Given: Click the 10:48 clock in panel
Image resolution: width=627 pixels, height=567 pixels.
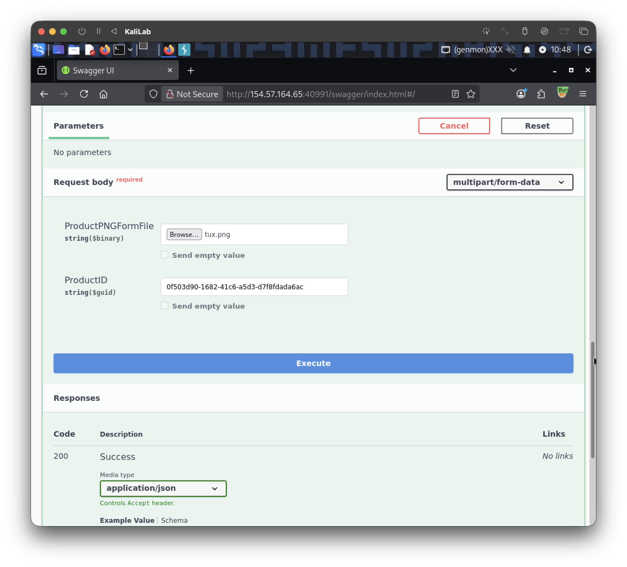Looking at the screenshot, I should pos(560,50).
